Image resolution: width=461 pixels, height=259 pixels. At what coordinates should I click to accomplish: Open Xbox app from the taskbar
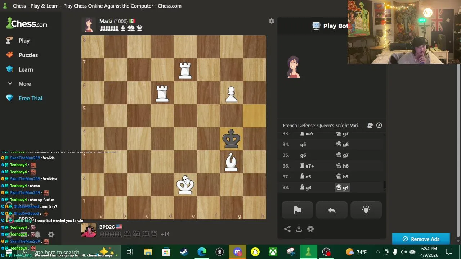(273, 252)
